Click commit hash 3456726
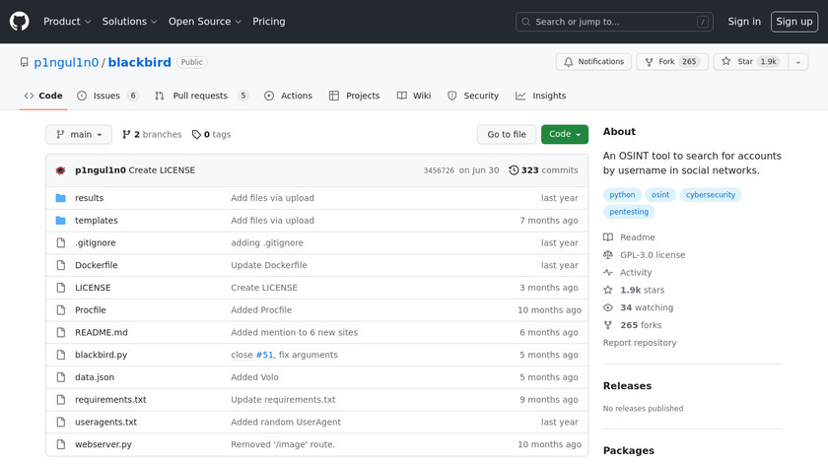This screenshot has height=465, width=828. coord(439,170)
